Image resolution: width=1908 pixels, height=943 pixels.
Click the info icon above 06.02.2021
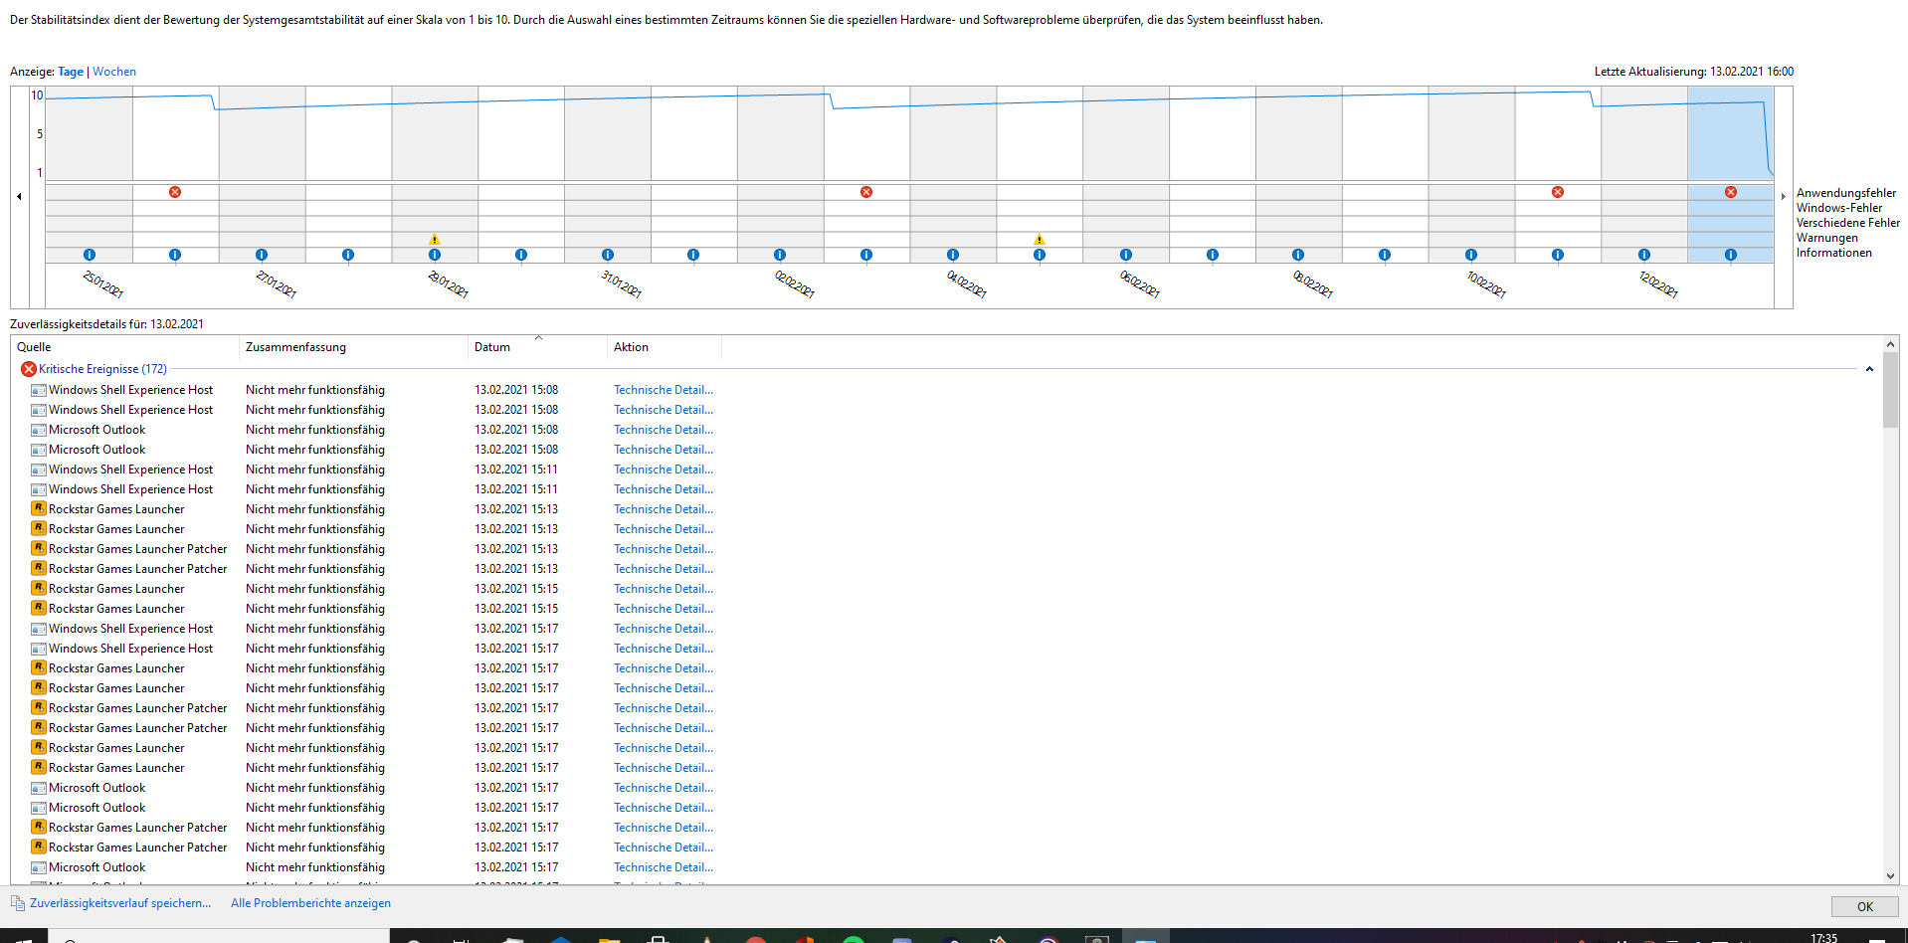coord(1126,256)
